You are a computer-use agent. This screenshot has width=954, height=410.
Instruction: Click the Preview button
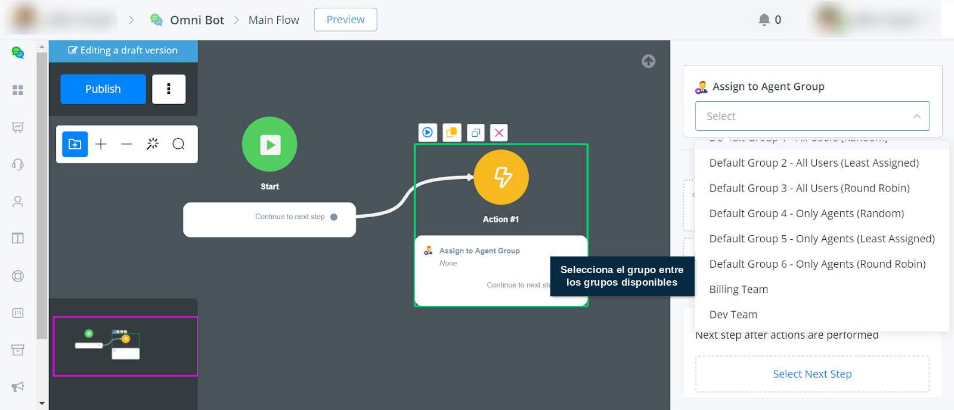pos(345,20)
